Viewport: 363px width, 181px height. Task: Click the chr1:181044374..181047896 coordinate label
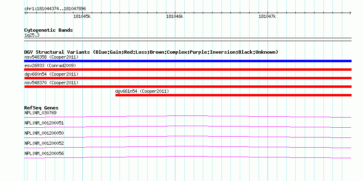[55, 9]
